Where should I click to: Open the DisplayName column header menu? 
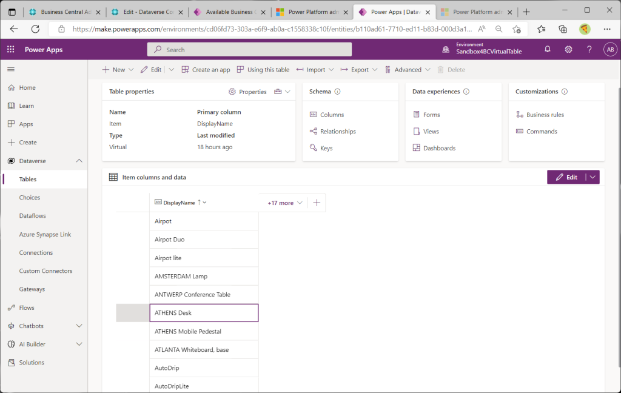[x=205, y=203]
